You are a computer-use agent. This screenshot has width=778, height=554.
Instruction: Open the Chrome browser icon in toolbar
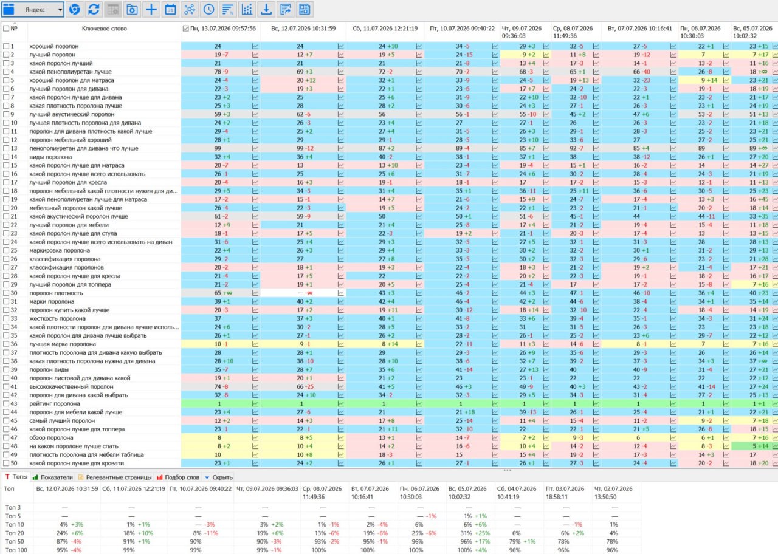coord(74,9)
